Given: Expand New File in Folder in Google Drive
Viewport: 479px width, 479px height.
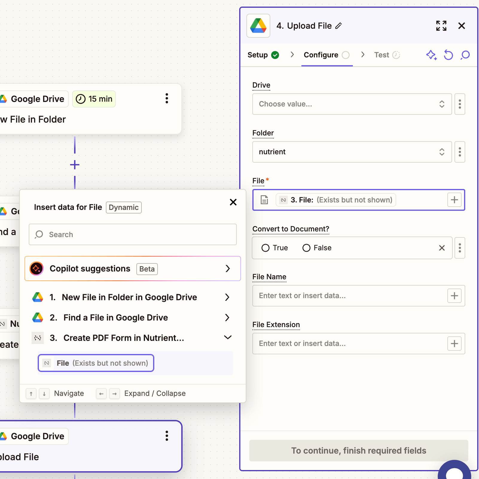Looking at the screenshot, I should (227, 297).
